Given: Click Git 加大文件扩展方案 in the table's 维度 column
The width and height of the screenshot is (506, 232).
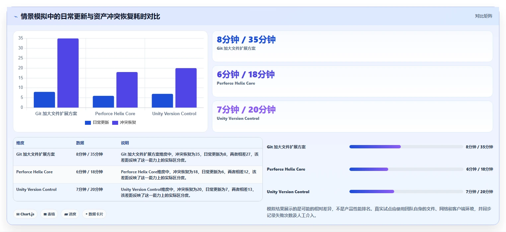Looking at the screenshot, I should tap(36, 154).
